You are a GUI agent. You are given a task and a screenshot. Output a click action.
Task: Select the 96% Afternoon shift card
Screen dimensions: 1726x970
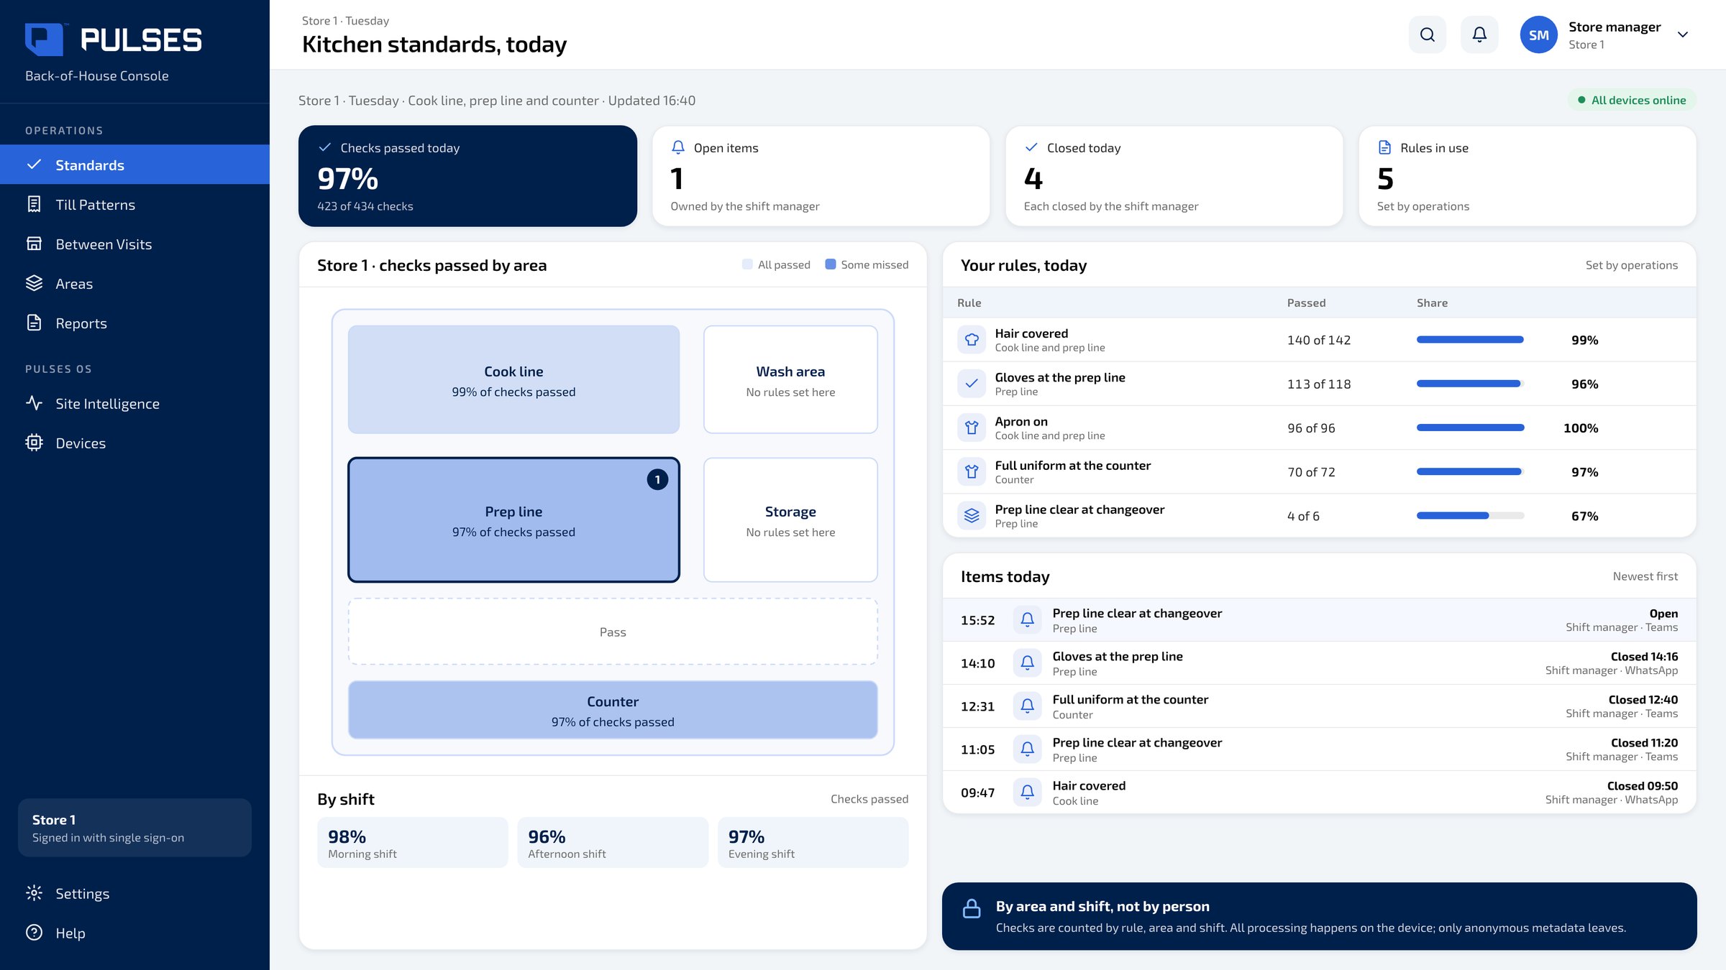[613, 842]
